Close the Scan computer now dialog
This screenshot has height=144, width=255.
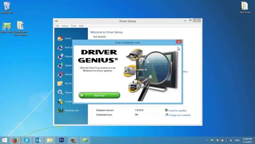click(179, 42)
